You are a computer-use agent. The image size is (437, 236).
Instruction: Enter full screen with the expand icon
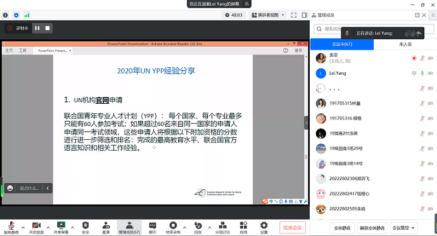coord(294,15)
